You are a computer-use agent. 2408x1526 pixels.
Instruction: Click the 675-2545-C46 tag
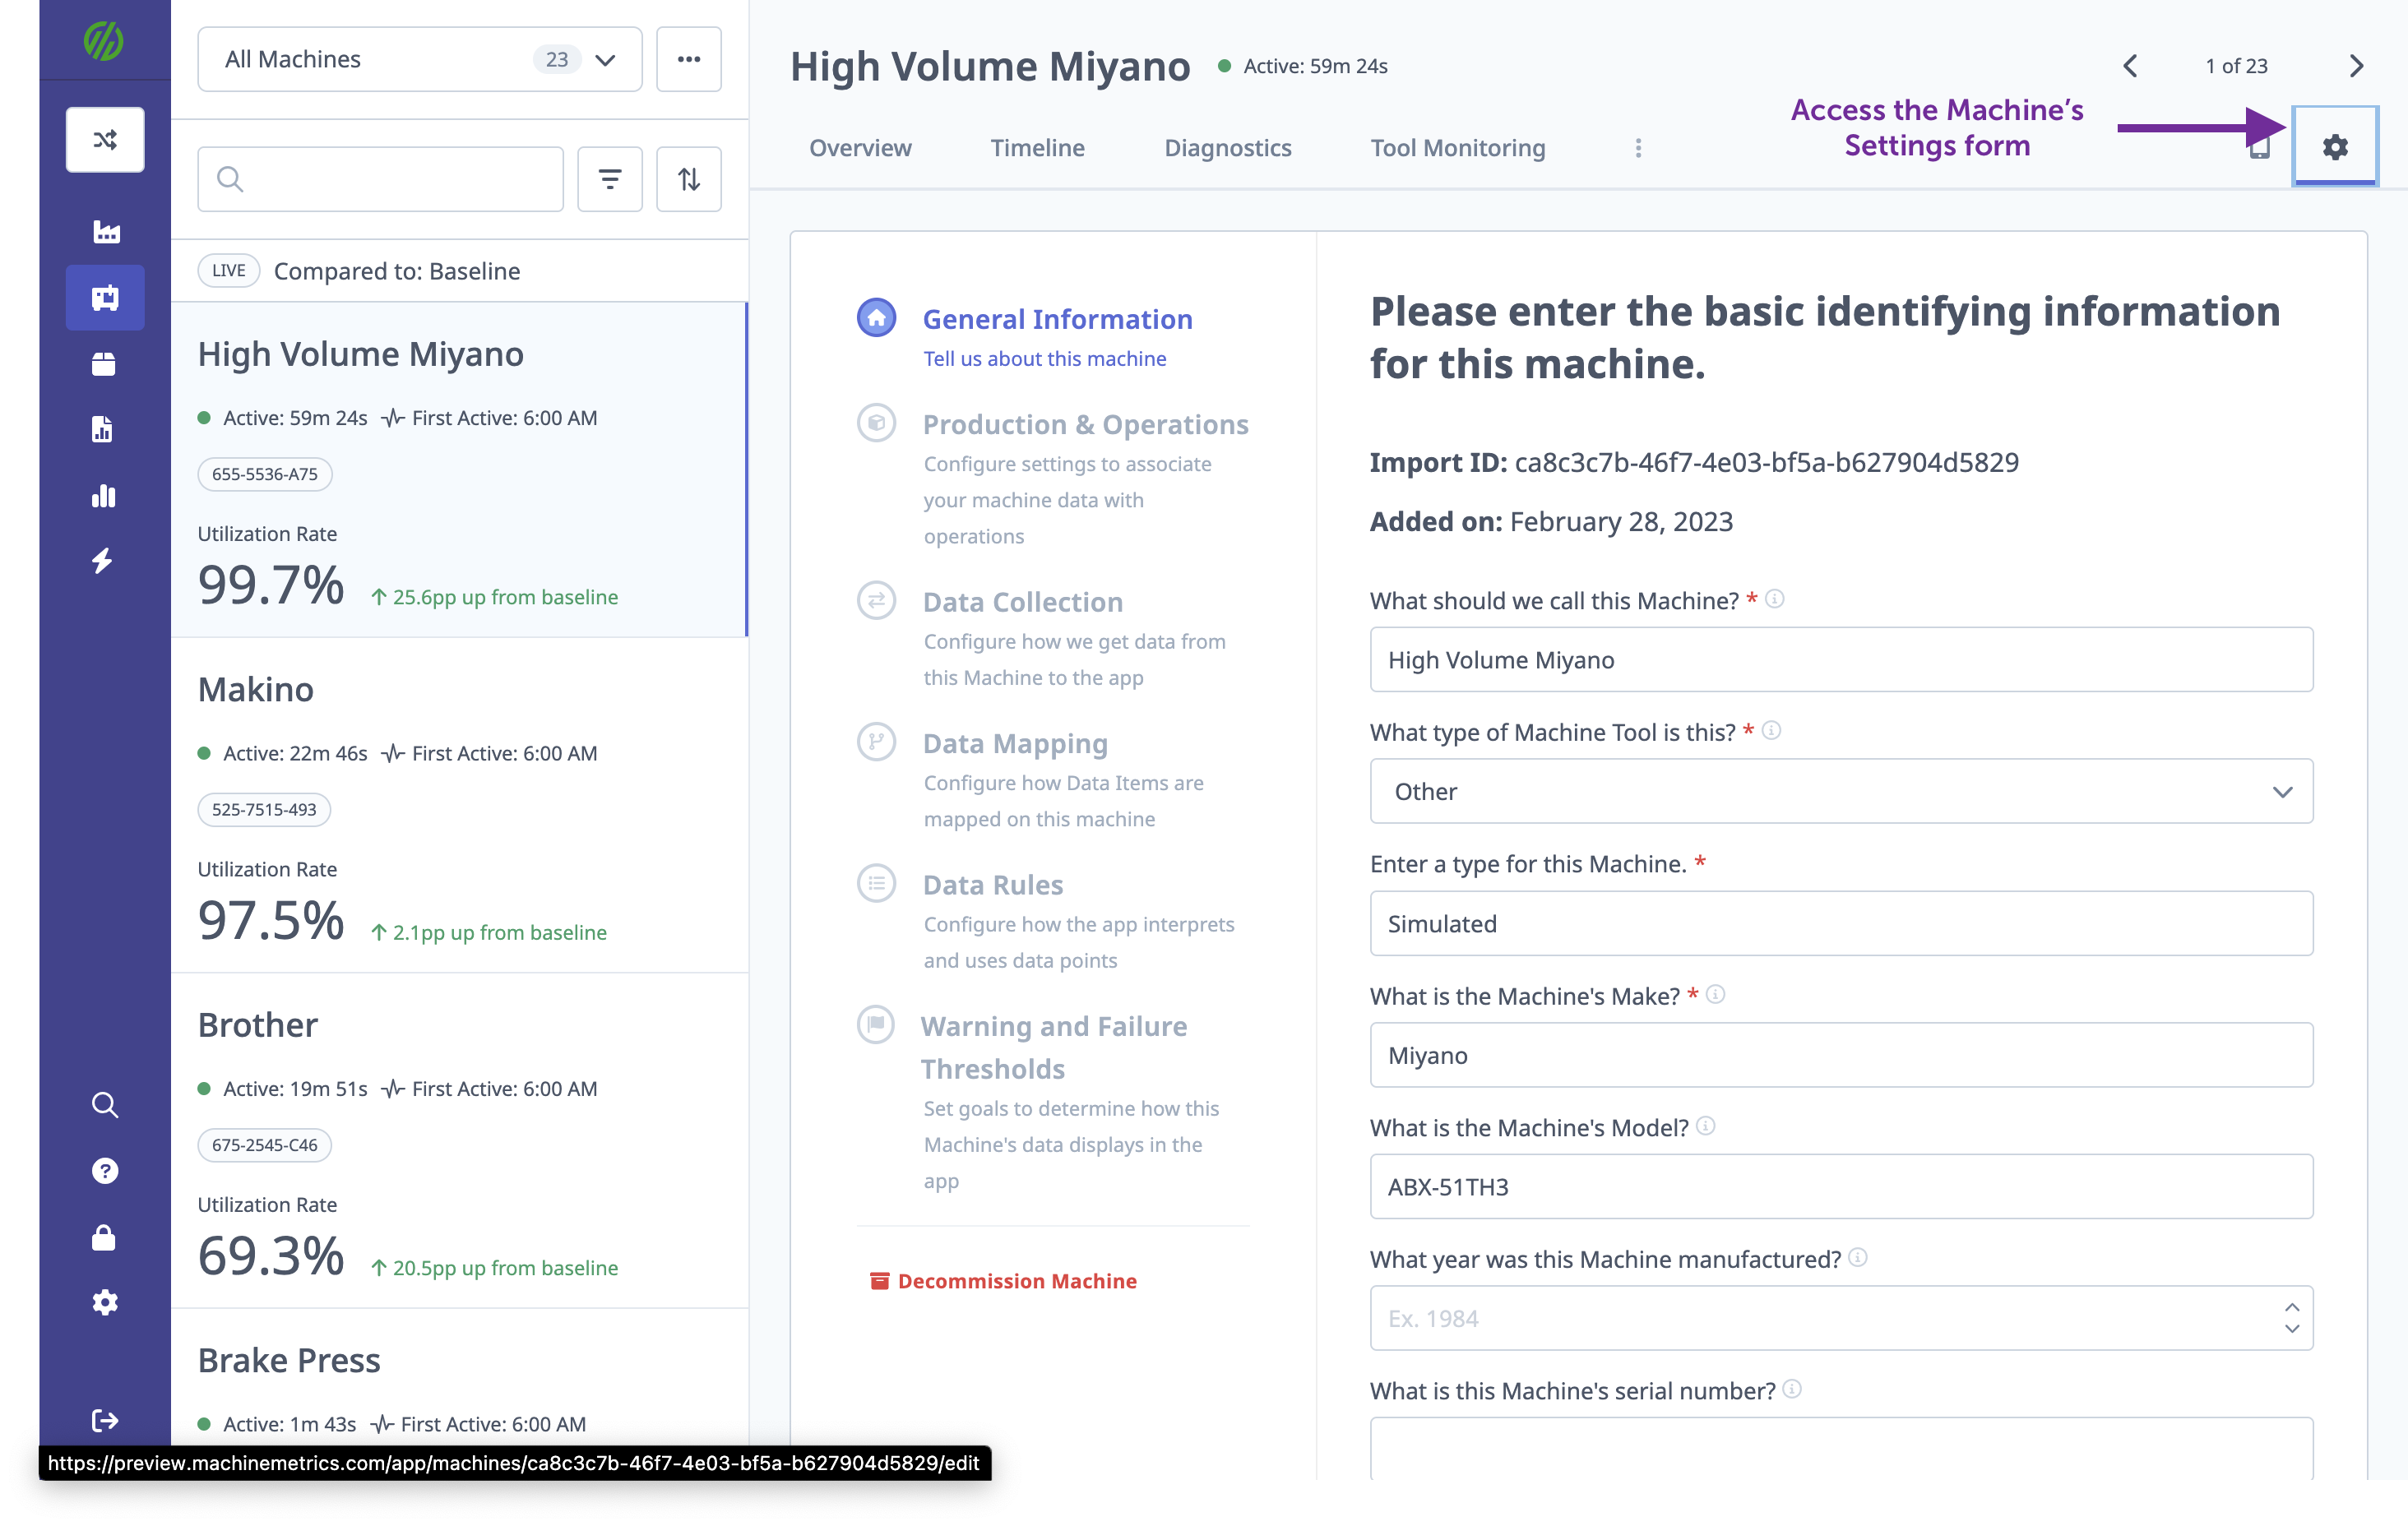[x=265, y=1144]
